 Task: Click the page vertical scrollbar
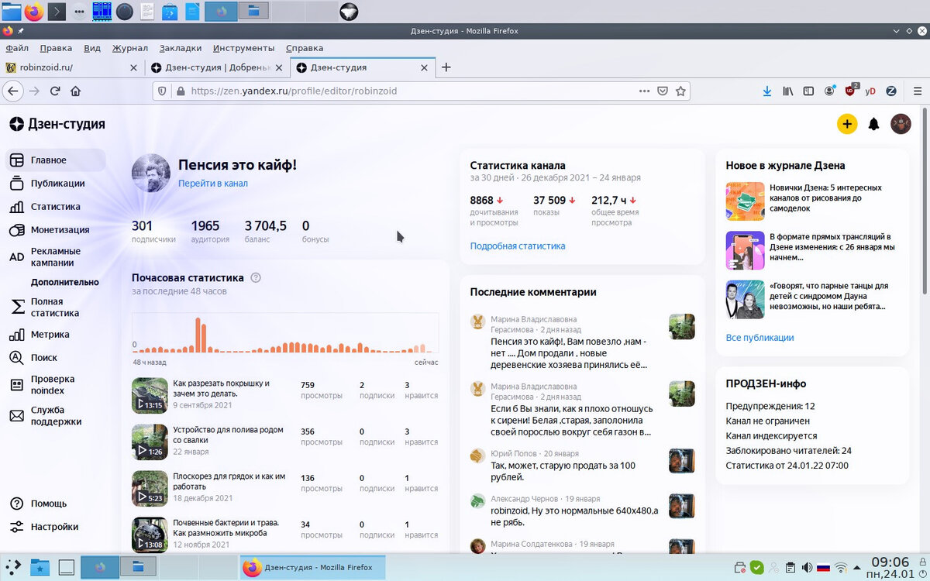(925, 201)
